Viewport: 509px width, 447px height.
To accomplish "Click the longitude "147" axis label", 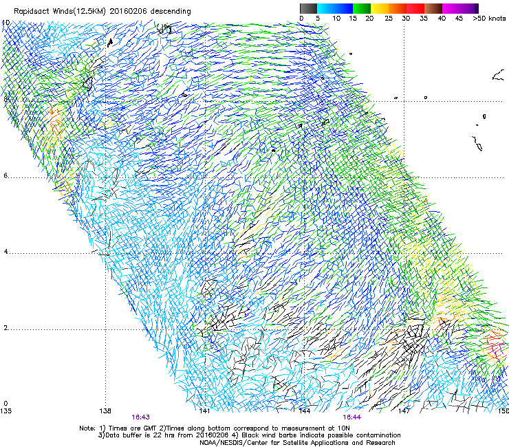I will tap(404, 411).
